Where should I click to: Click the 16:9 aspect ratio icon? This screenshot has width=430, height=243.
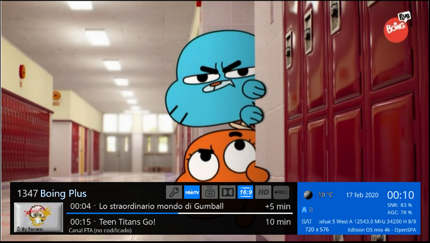pyautogui.click(x=246, y=192)
